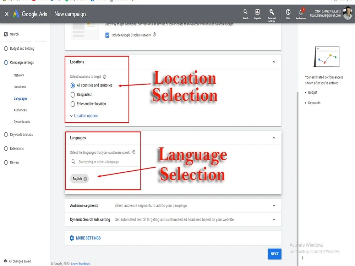Screen dimensions: 355x266
Task: Open Audiences in sidebar menu
Action: (20, 110)
